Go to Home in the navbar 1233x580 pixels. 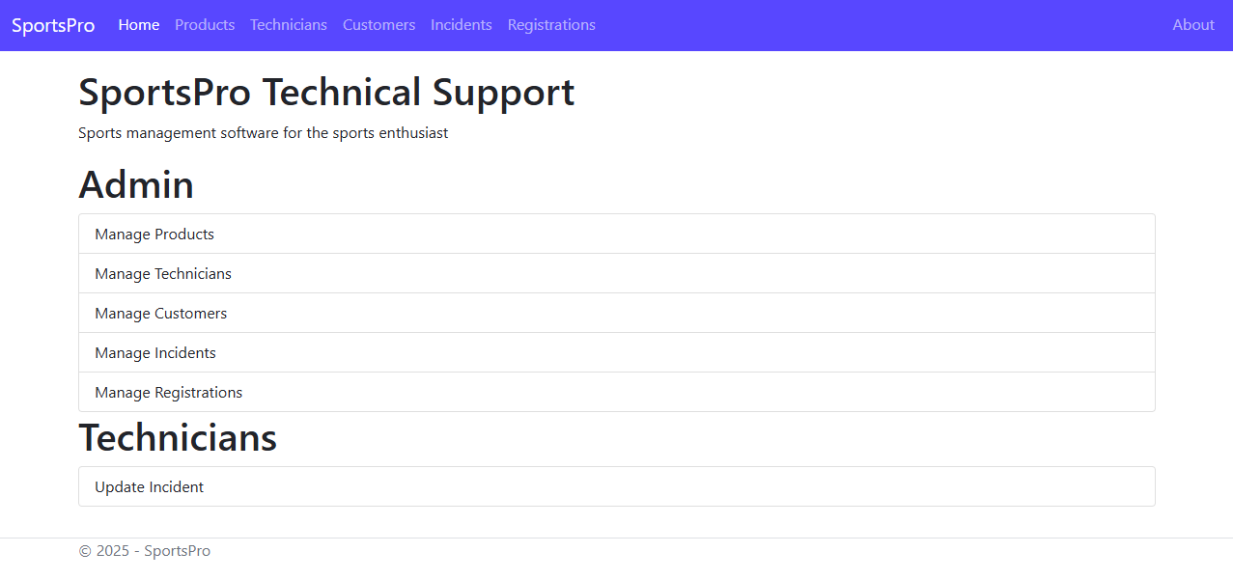click(138, 25)
